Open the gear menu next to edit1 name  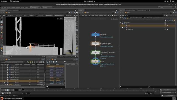[167, 16]
